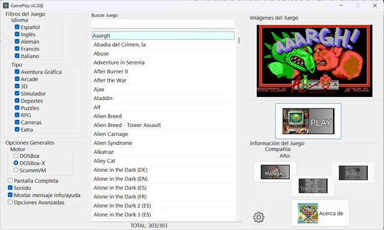This screenshot has height=230, width=384.
Task: Click the Buscar Juego search field
Action: tap(163, 24)
